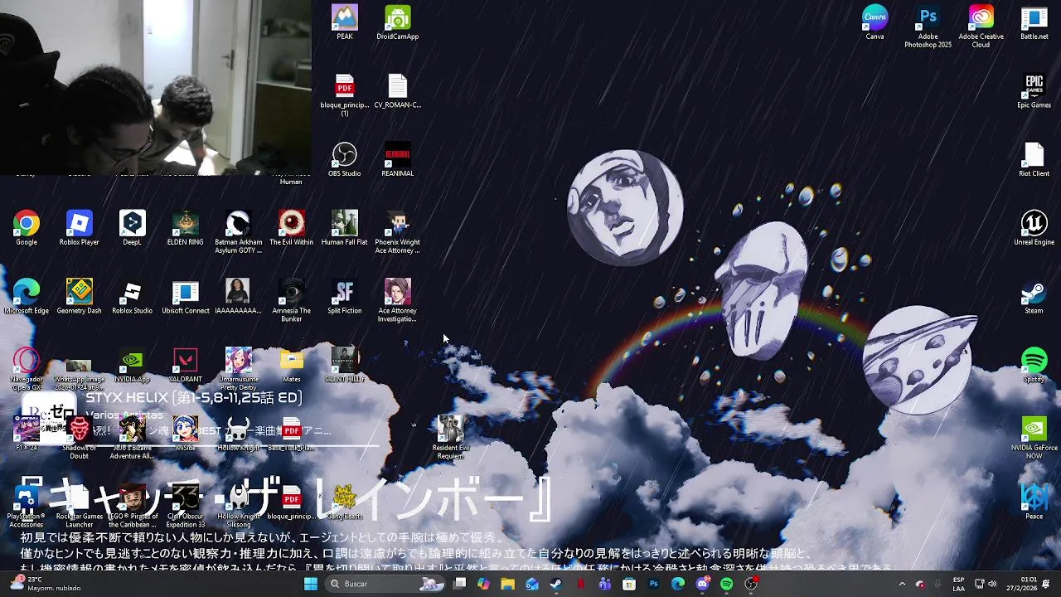Expand hidden system tray icons chevron
Viewport: 1061px width, 597px height.
click(902, 584)
